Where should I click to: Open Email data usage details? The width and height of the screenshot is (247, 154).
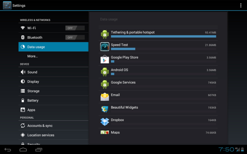click(158, 97)
